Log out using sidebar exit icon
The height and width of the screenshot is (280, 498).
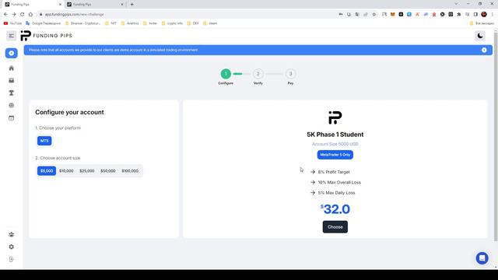(x=12, y=259)
